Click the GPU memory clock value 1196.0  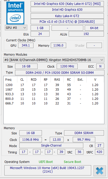click(58, 45)
